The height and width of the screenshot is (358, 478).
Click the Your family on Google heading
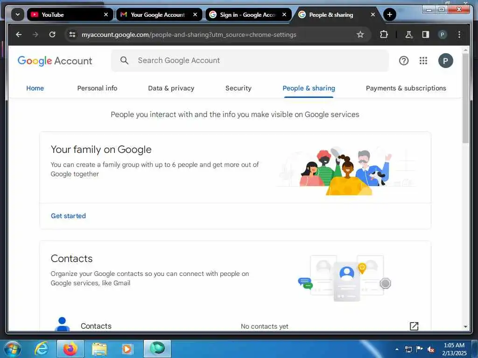pos(101,150)
